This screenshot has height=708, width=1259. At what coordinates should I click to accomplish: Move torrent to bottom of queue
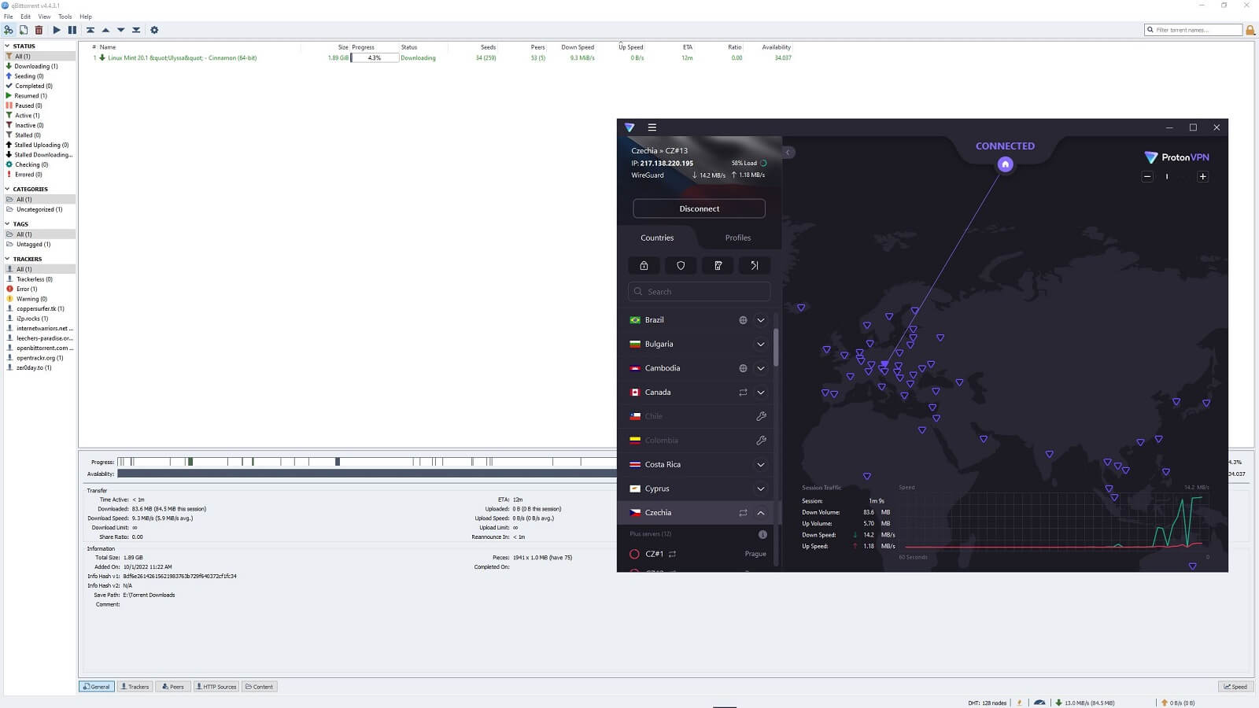(136, 30)
